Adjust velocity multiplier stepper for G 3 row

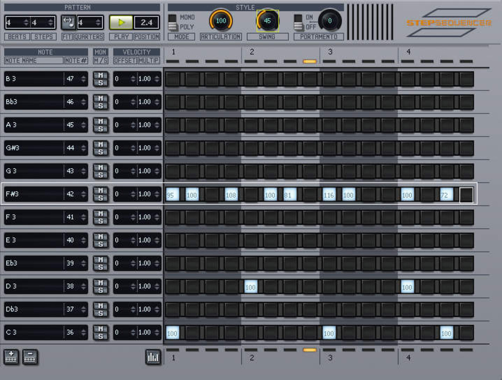click(157, 171)
